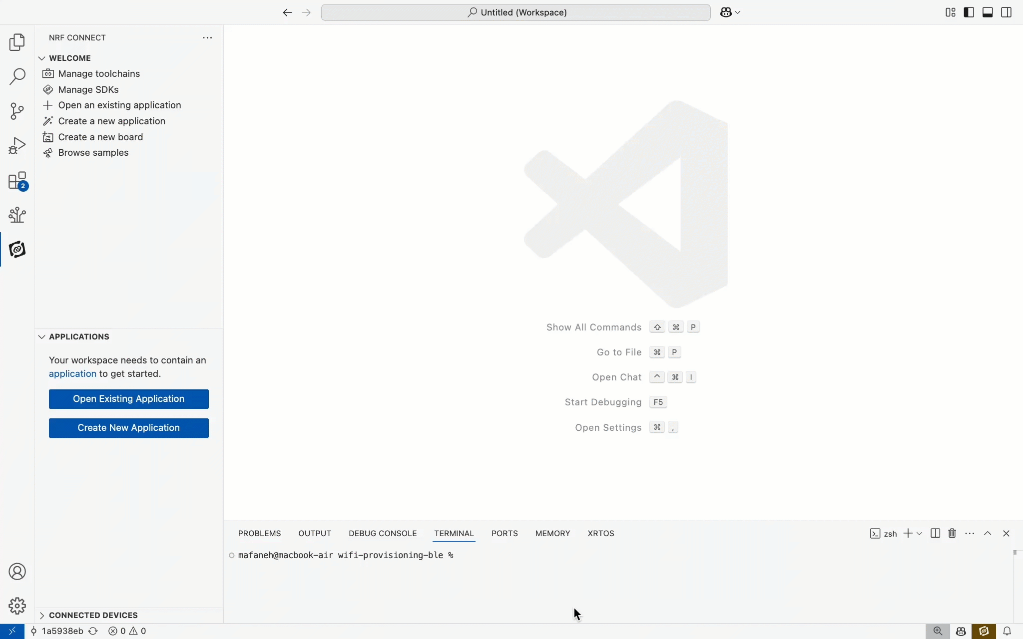Select the TERMINAL tab

(x=454, y=534)
